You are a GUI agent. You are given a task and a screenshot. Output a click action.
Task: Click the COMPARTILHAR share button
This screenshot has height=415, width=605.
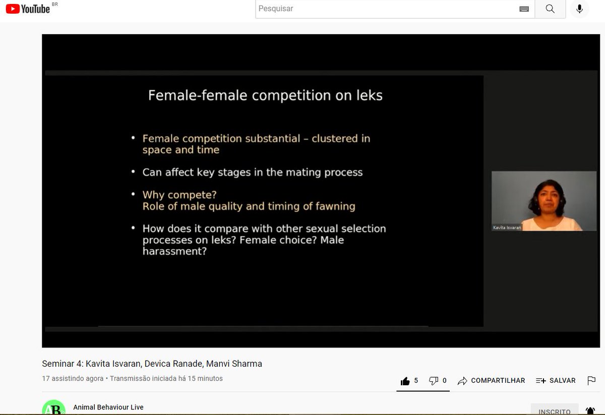[492, 381]
